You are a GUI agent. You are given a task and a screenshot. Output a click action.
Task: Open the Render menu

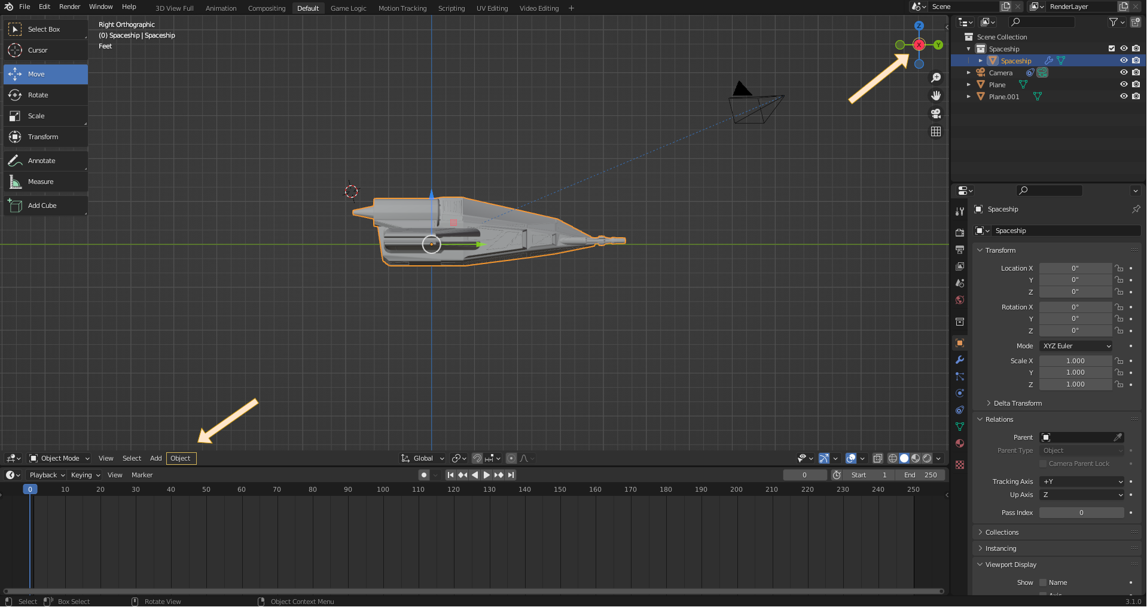pyautogui.click(x=69, y=7)
